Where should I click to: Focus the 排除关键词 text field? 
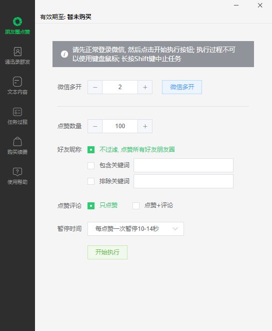click(183, 181)
